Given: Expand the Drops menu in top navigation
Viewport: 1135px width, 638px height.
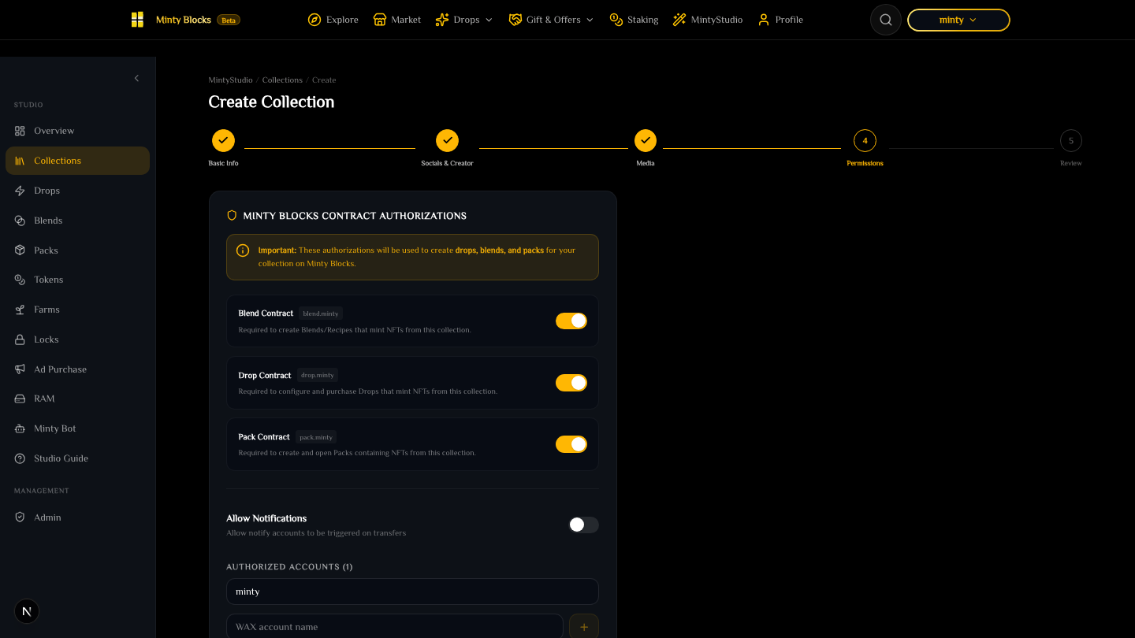Looking at the screenshot, I should point(464,20).
